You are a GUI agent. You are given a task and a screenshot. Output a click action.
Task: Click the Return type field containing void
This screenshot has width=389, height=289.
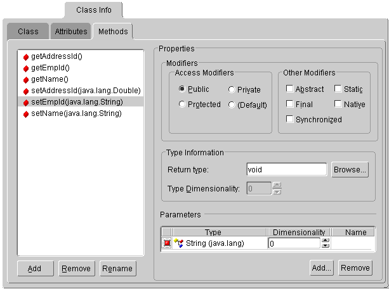tap(287, 169)
